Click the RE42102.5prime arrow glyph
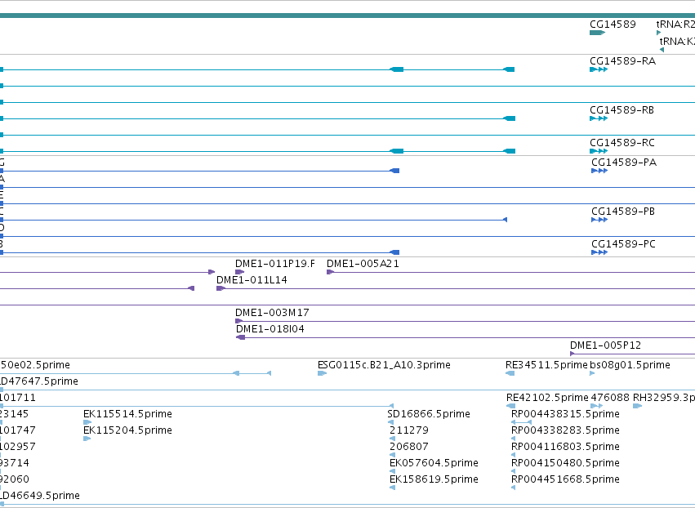 click(x=510, y=406)
